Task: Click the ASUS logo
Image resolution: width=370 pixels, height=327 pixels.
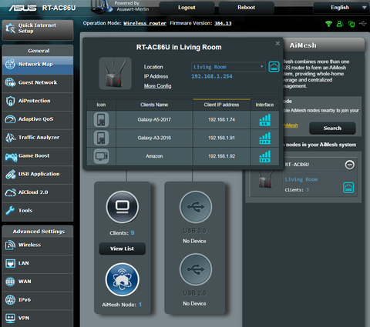Action: [22, 8]
